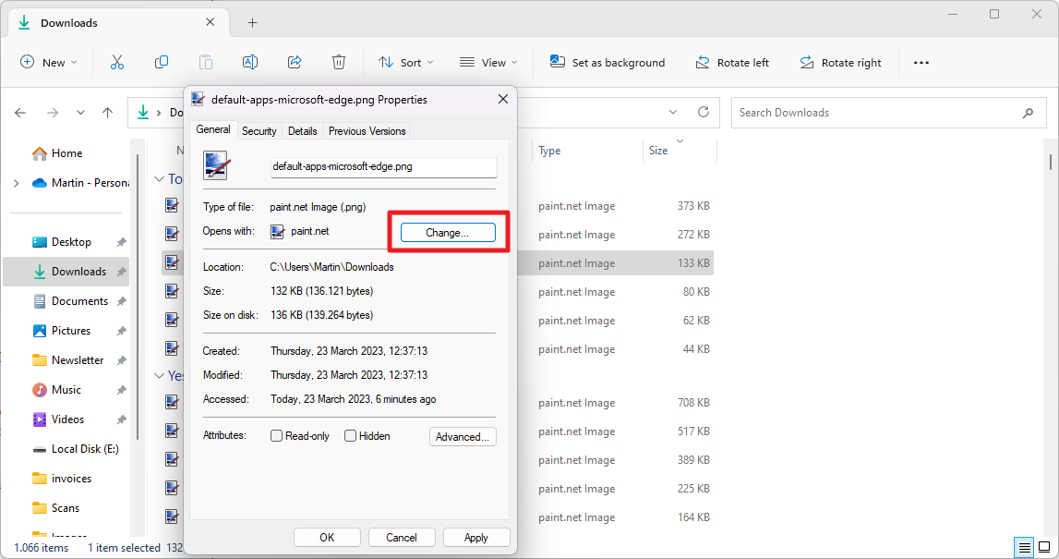Collapse the Today group
This screenshot has width=1059, height=559.
(x=158, y=178)
